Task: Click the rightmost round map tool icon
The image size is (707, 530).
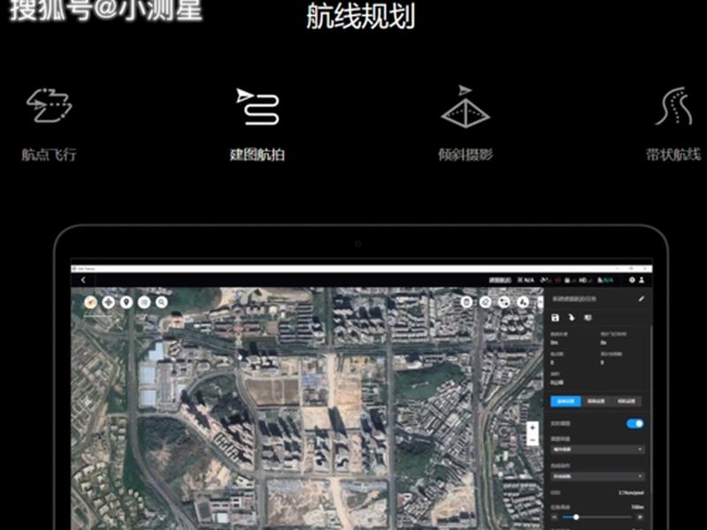Action: click(x=522, y=302)
